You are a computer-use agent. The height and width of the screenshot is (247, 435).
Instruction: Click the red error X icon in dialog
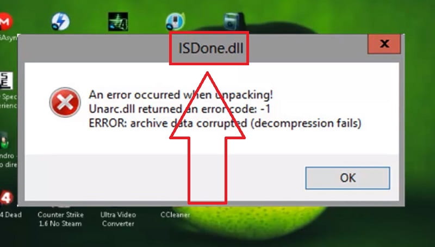pos(65,102)
